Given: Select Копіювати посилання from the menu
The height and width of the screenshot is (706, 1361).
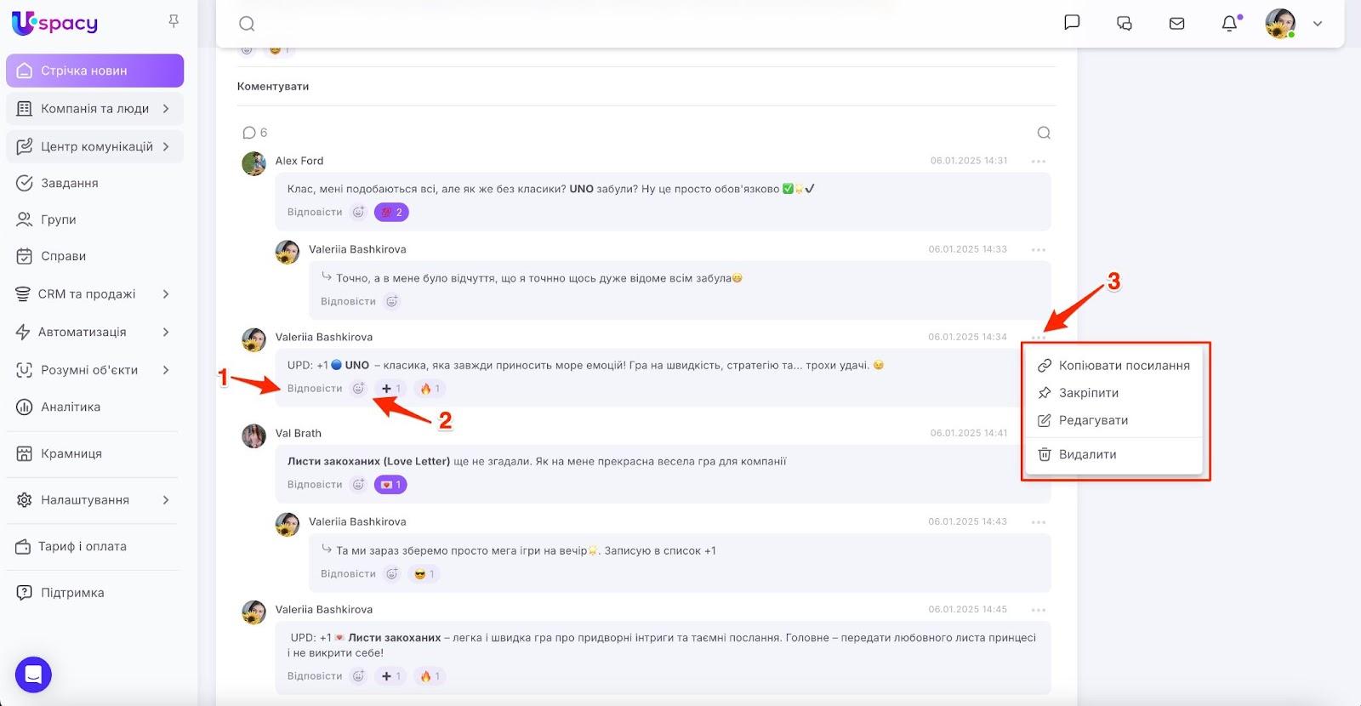Looking at the screenshot, I should tap(1113, 366).
